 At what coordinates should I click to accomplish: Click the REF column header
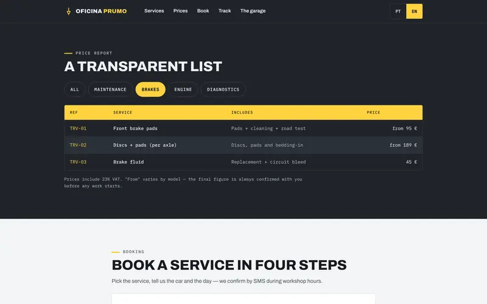74,112
